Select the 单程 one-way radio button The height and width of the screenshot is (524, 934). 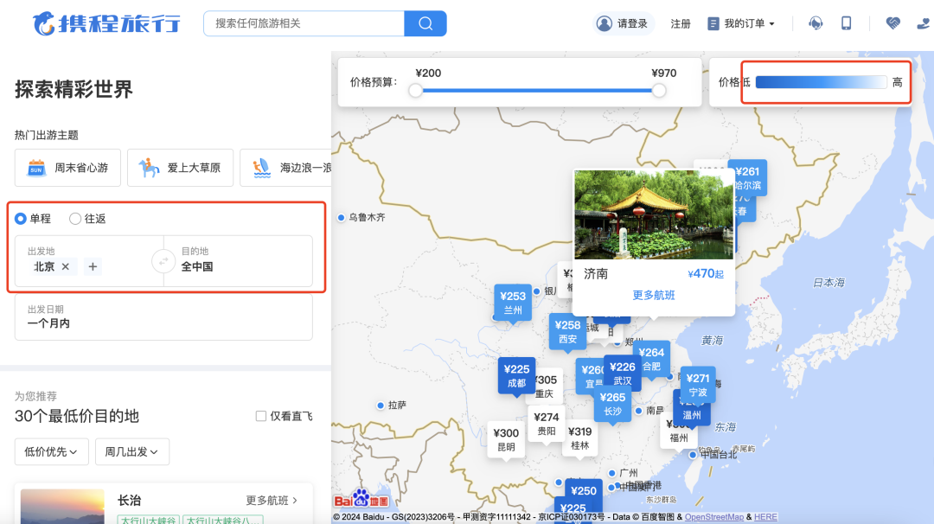point(21,219)
